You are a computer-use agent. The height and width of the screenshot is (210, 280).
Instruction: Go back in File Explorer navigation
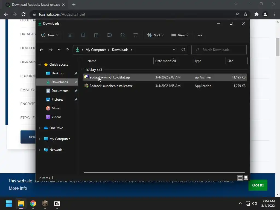(x=41, y=50)
